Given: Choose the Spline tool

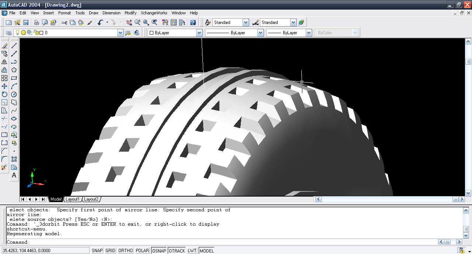Looking at the screenshot, I should [x=14, y=110].
